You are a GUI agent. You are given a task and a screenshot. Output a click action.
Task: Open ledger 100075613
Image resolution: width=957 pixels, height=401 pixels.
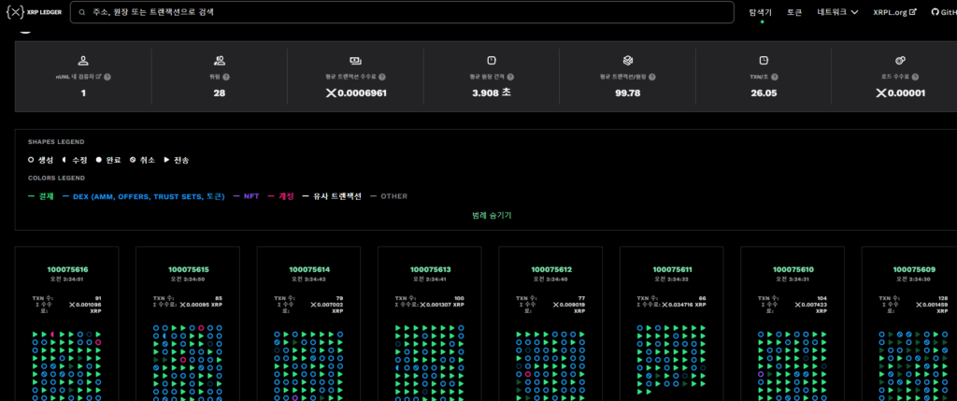point(430,269)
